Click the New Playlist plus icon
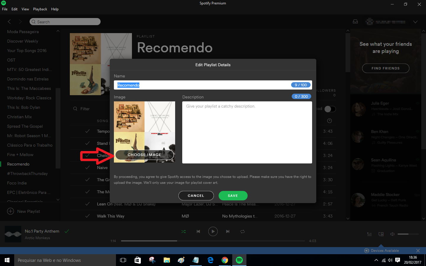This screenshot has height=266, width=426. tap(10, 211)
